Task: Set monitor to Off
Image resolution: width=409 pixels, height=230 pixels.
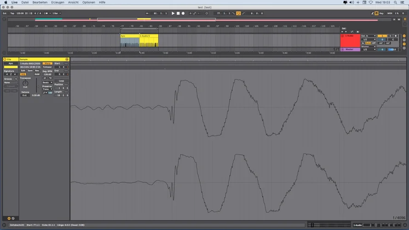Action: tap(374, 43)
